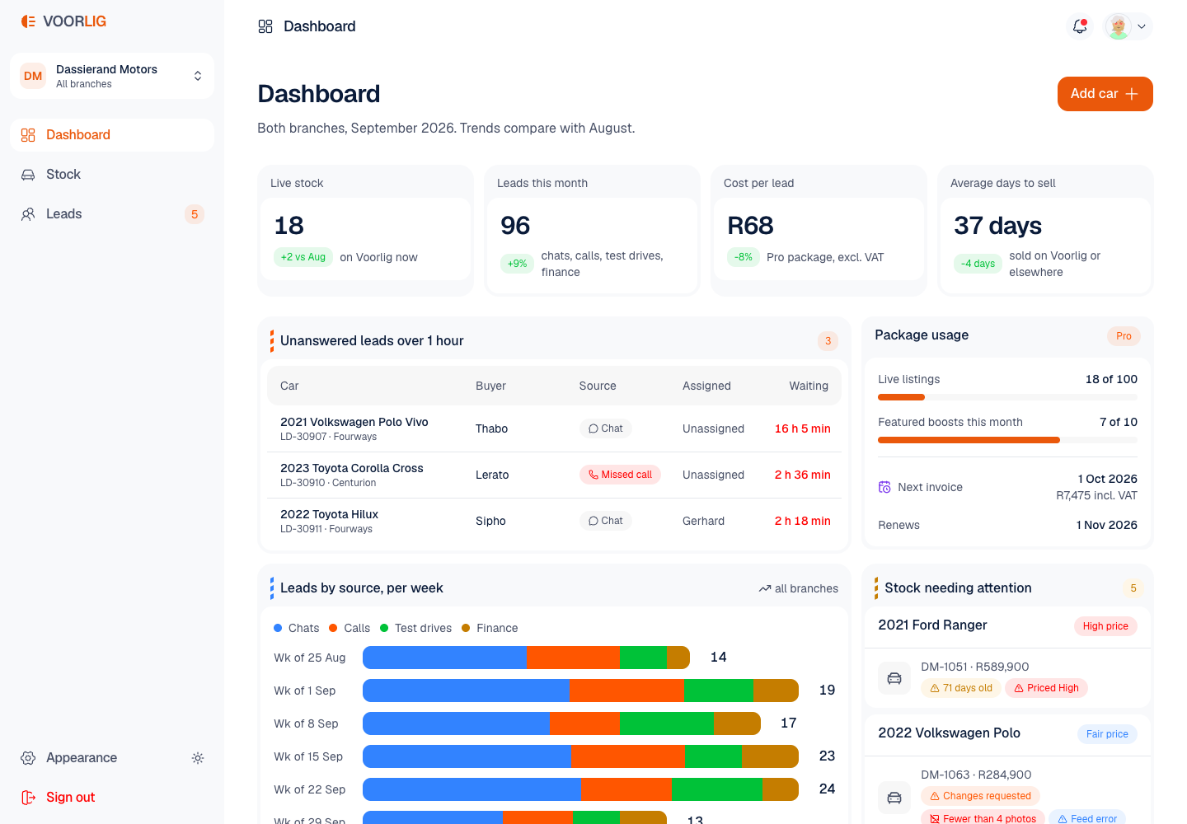This screenshot has height=824, width=1187.
Task: Click the header dashboard grid icon
Action: point(265,26)
